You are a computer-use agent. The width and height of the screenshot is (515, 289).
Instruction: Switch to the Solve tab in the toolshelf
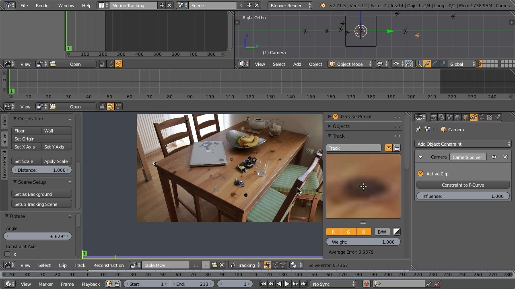point(5,139)
